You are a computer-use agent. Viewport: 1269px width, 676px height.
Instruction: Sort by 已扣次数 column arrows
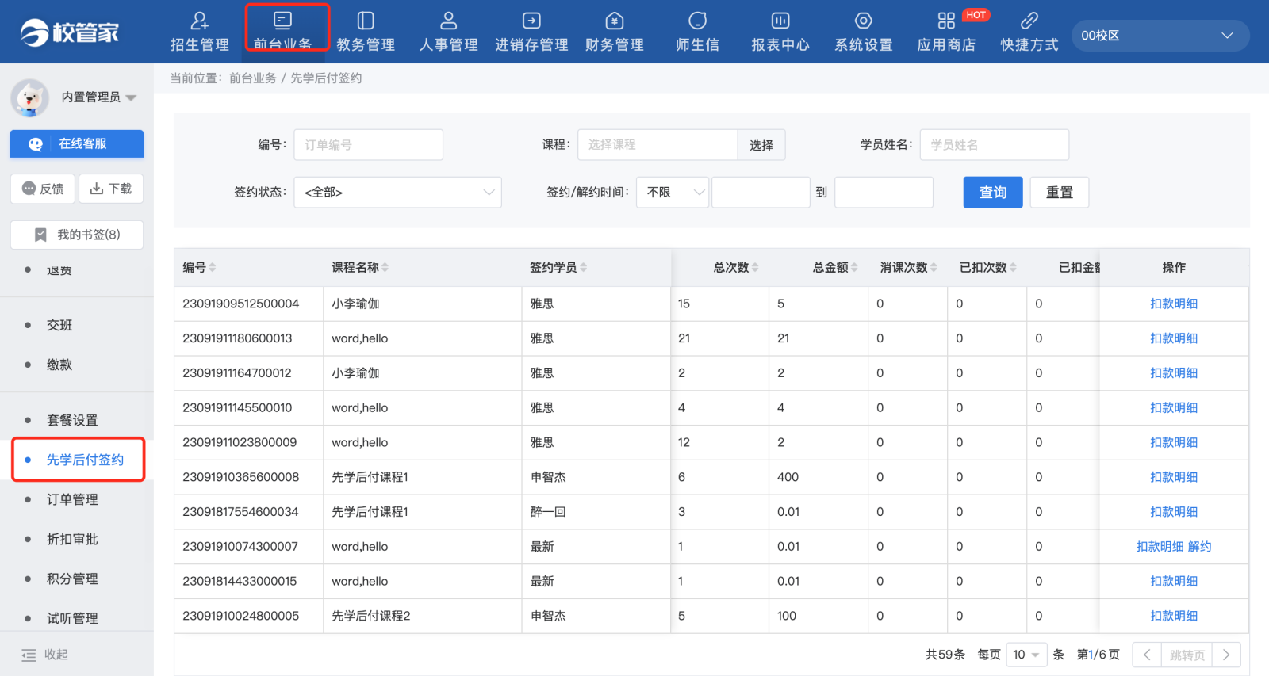coord(1013,268)
